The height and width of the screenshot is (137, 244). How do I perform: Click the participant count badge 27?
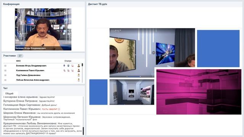click(20, 56)
